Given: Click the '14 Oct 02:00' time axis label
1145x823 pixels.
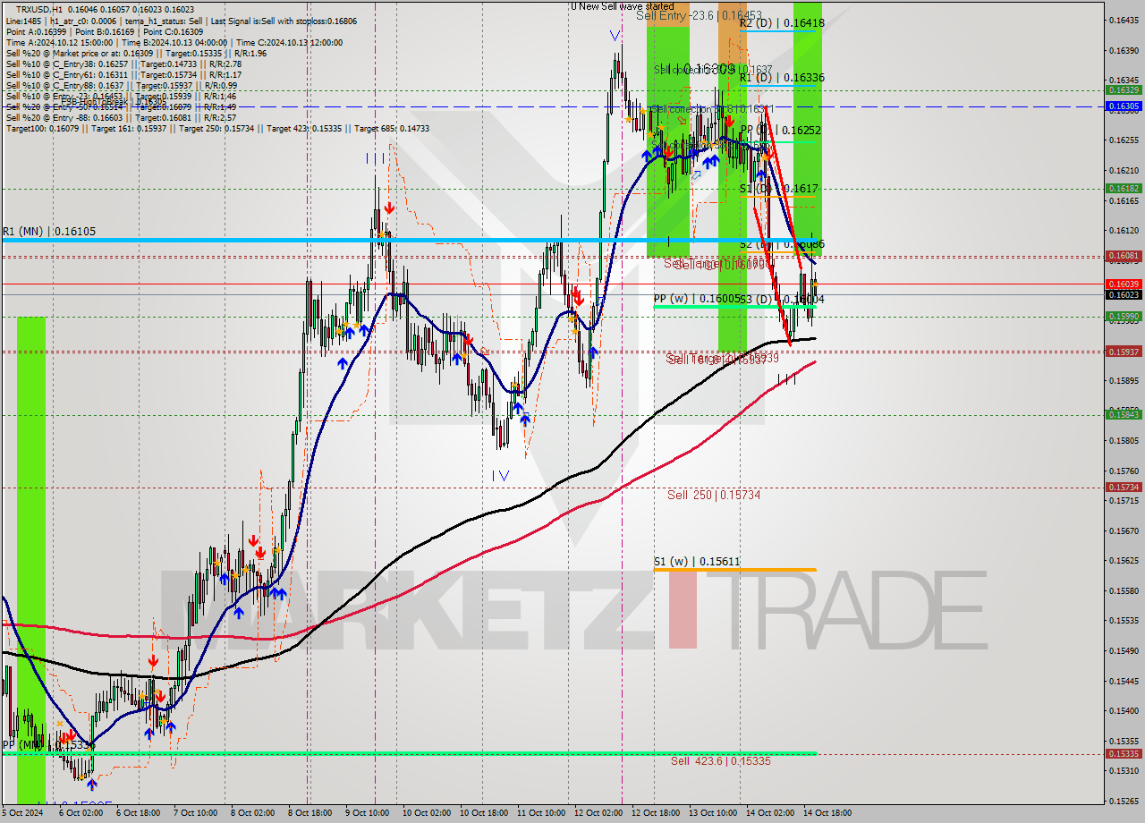Looking at the screenshot, I should tap(769, 813).
